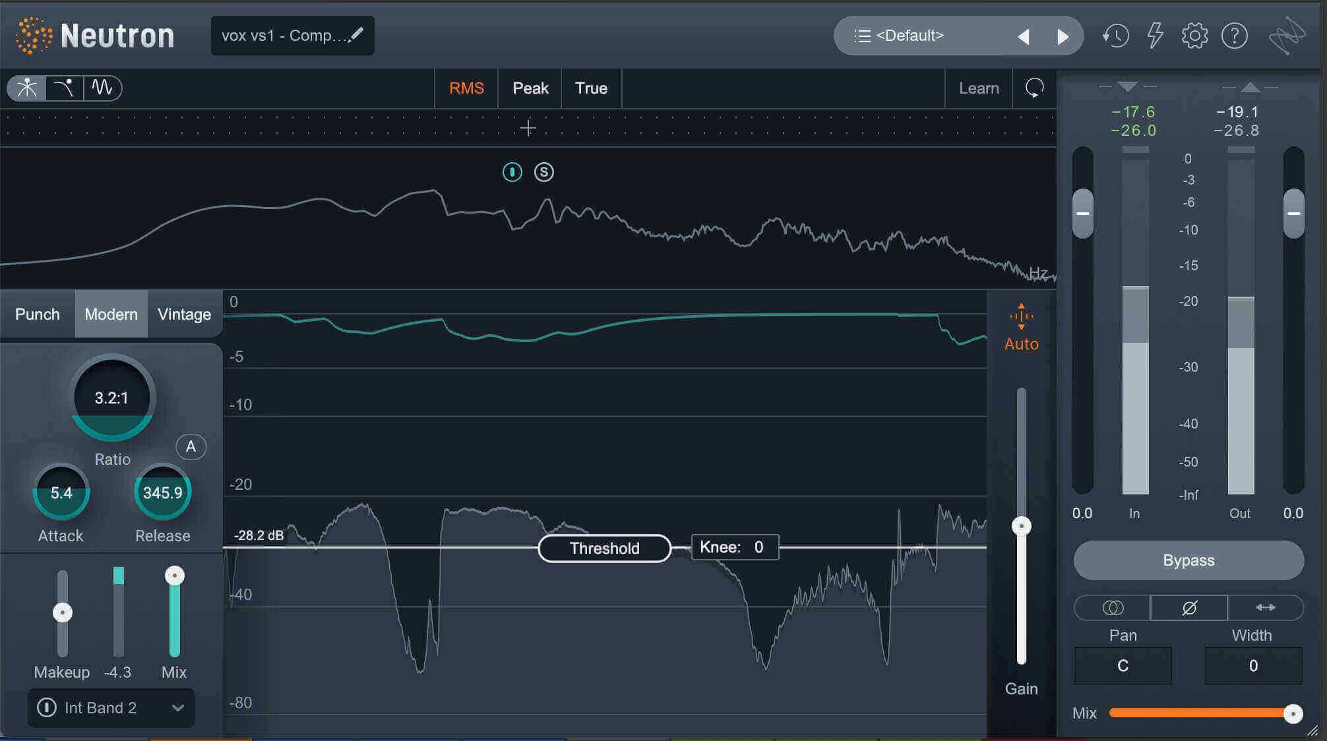1327x741 pixels.
Task: Click the Learn button
Action: (x=979, y=88)
